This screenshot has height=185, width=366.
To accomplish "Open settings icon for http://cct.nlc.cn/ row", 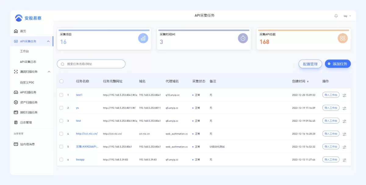I will (344, 134).
